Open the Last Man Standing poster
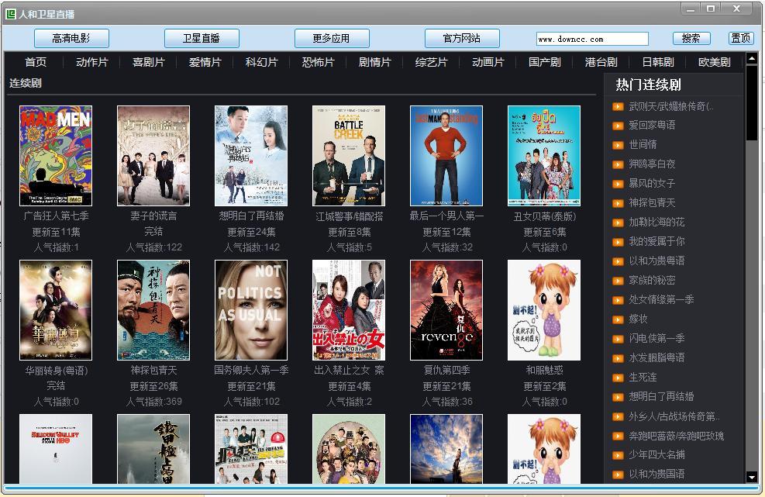 pyautogui.click(x=446, y=156)
